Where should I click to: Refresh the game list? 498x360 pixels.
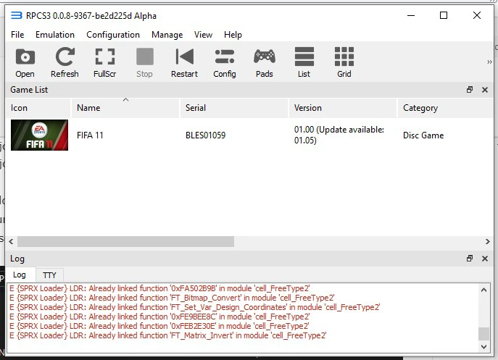coord(65,62)
